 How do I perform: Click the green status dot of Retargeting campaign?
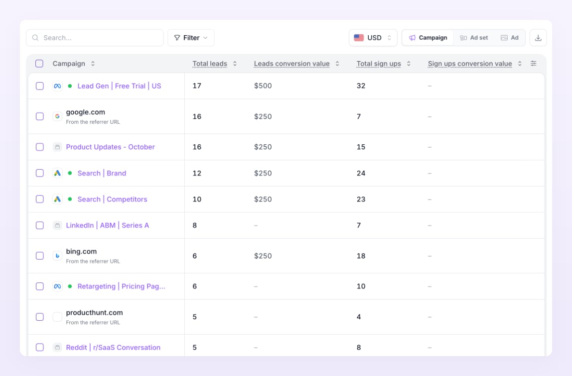point(70,286)
